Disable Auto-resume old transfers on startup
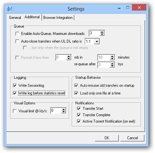The width and height of the screenshot is (155, 153). click(76, 85)
